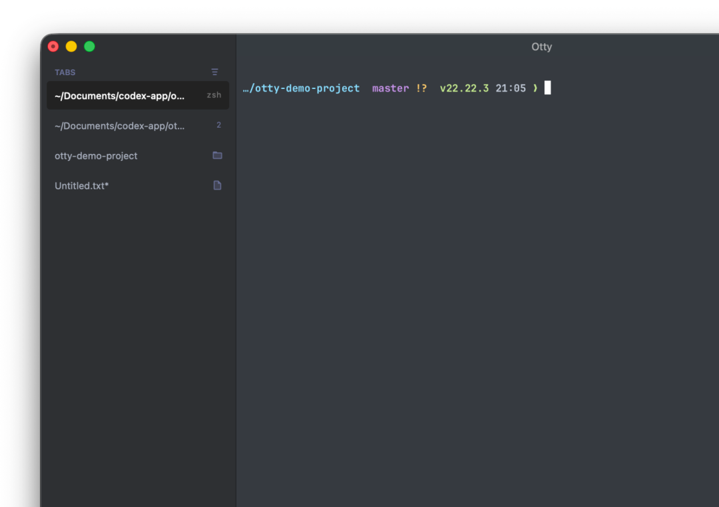The width and height of the screenshot is (719, 507).
Task: Open the otty-demo-project folder tab
Action: tap(138, 155)
